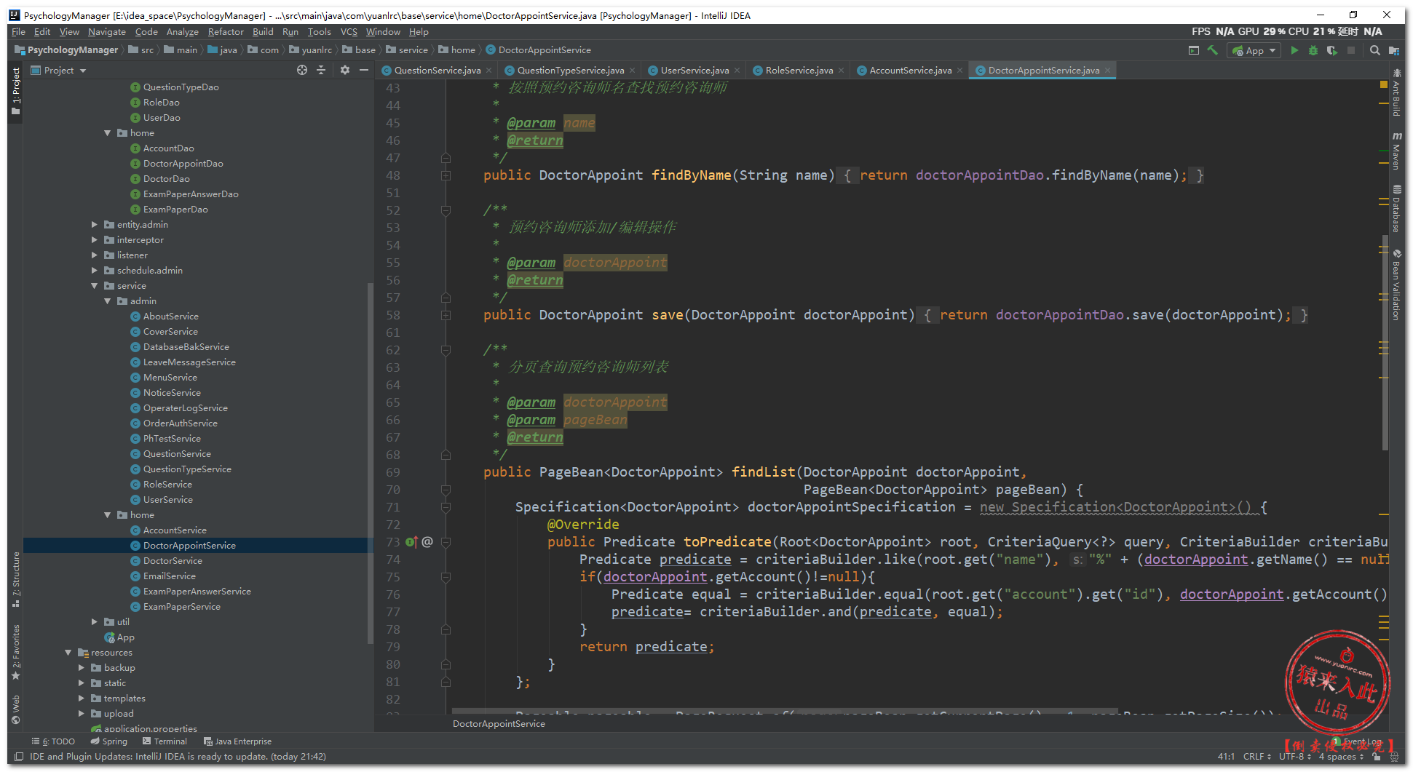Toggle fold marker on save method at line 58
Screen dimensions: 1413x772
point(446,315)
